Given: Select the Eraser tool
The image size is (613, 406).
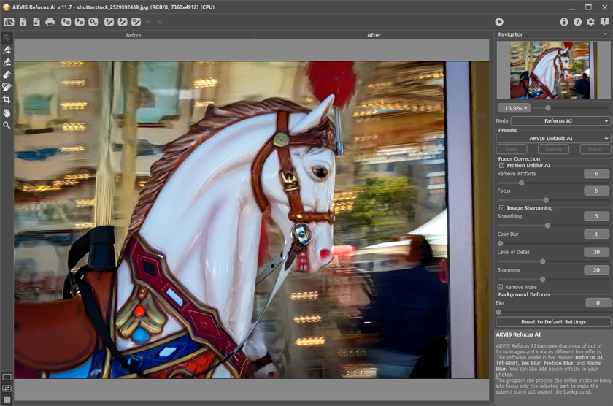Looking at the screenshot, I should point(7,74).
